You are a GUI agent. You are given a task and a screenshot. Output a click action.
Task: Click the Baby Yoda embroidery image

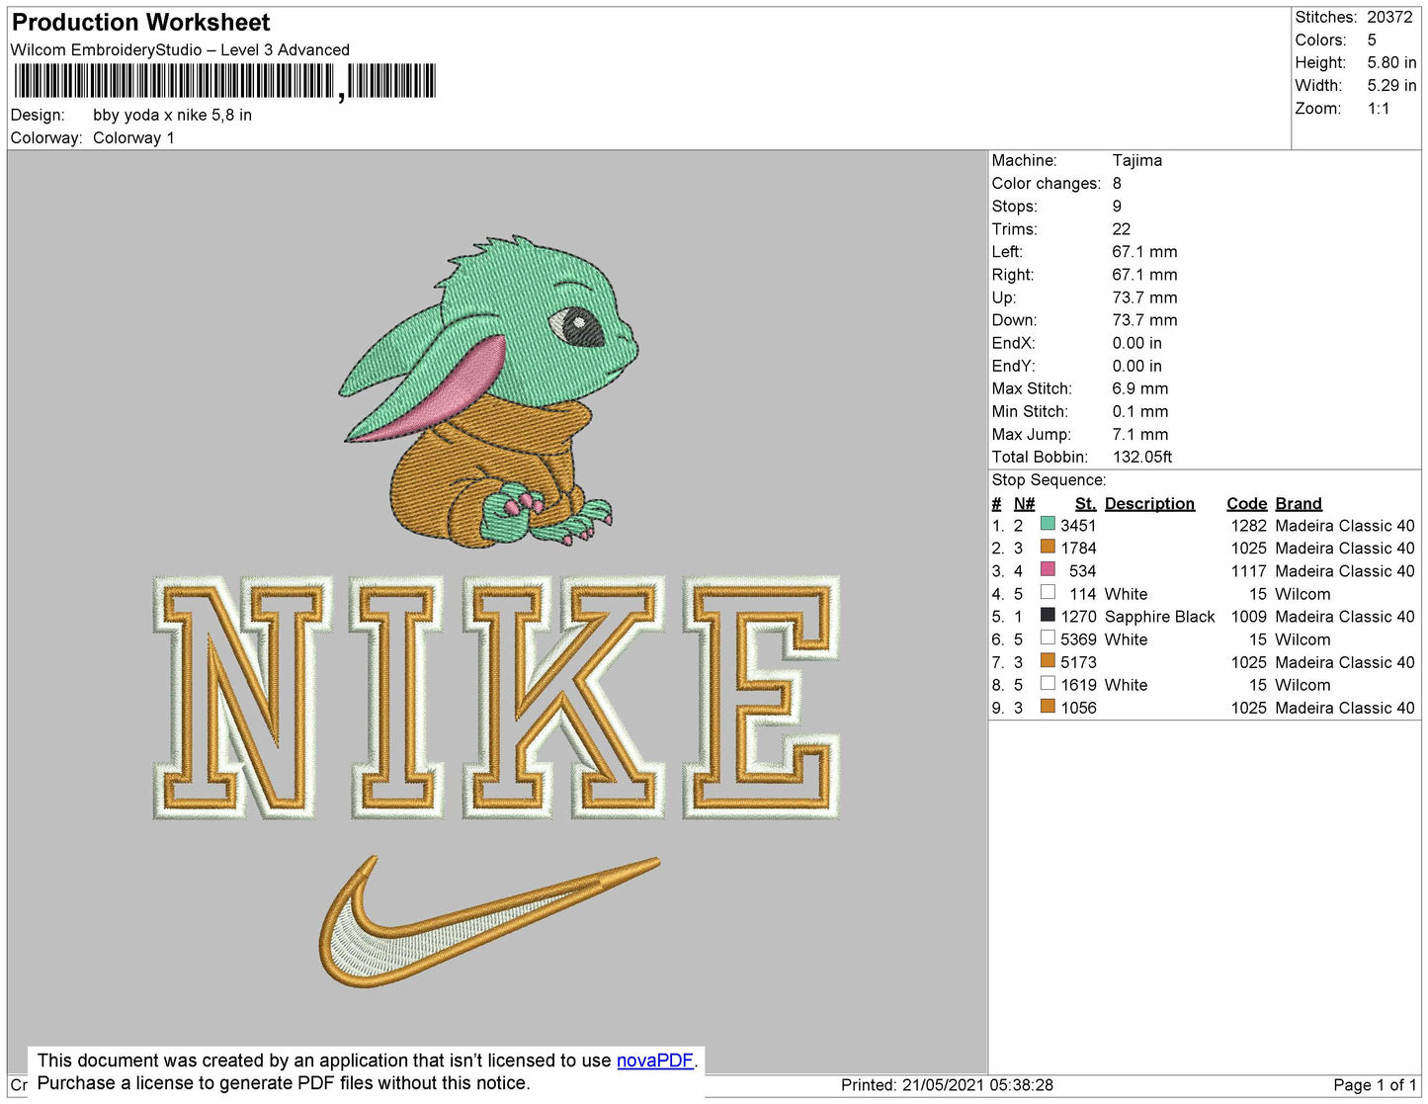tap(489, 392)
